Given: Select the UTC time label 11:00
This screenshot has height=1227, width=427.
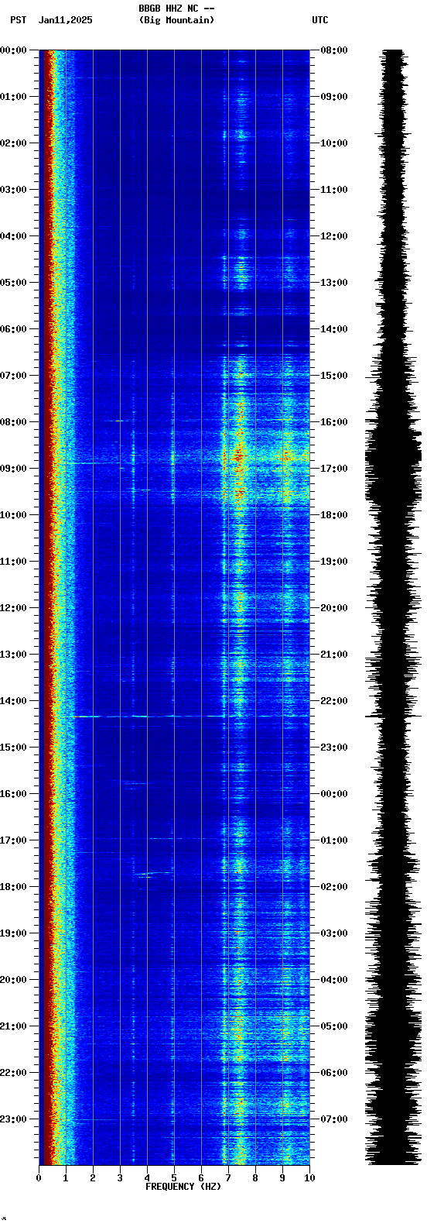Looking at the screenshot, I should click(334, 190).
